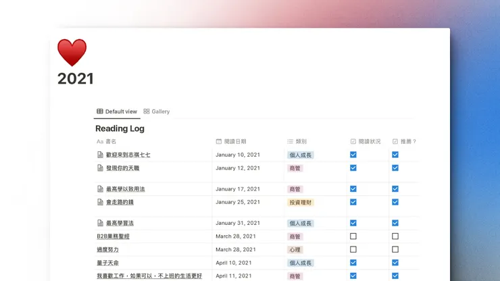Click the 投資理財 category tag

(x=301, y=202)
